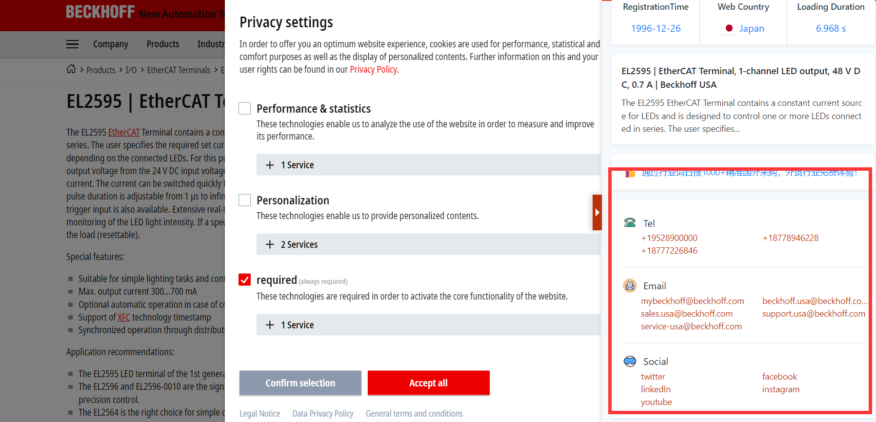The width and height of the screenshot is (876, 422).
Task: Click the Confirm selection button
Action: tap(300, 383)
